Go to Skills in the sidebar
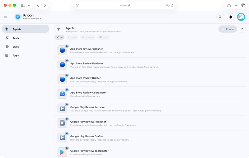Screen dimensions: 249x158 coord(16,47)
